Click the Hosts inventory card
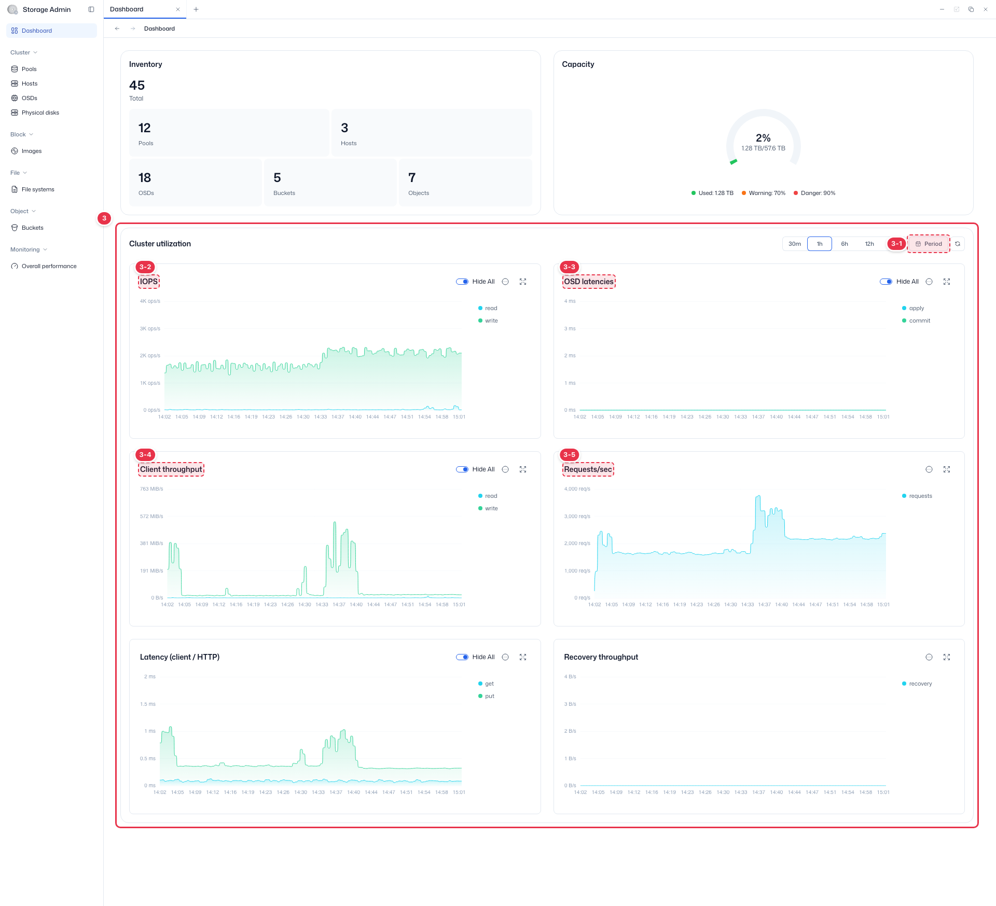996x906 pixels. [x=432, y=132]
